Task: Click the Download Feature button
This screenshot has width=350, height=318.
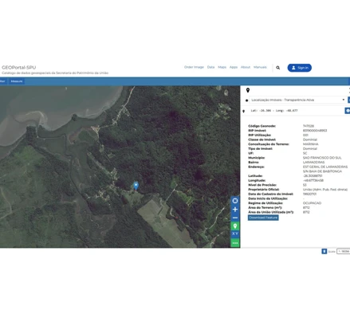Action: click(263, 218)
